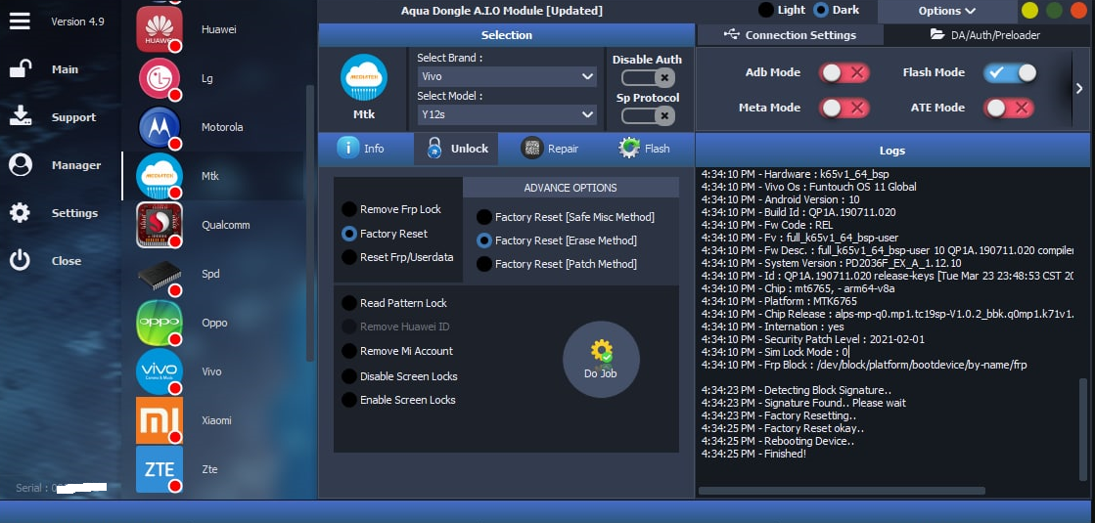Open the Support menu item
The height and width of the screenshot is (523, 1095).
click(74, 117)
